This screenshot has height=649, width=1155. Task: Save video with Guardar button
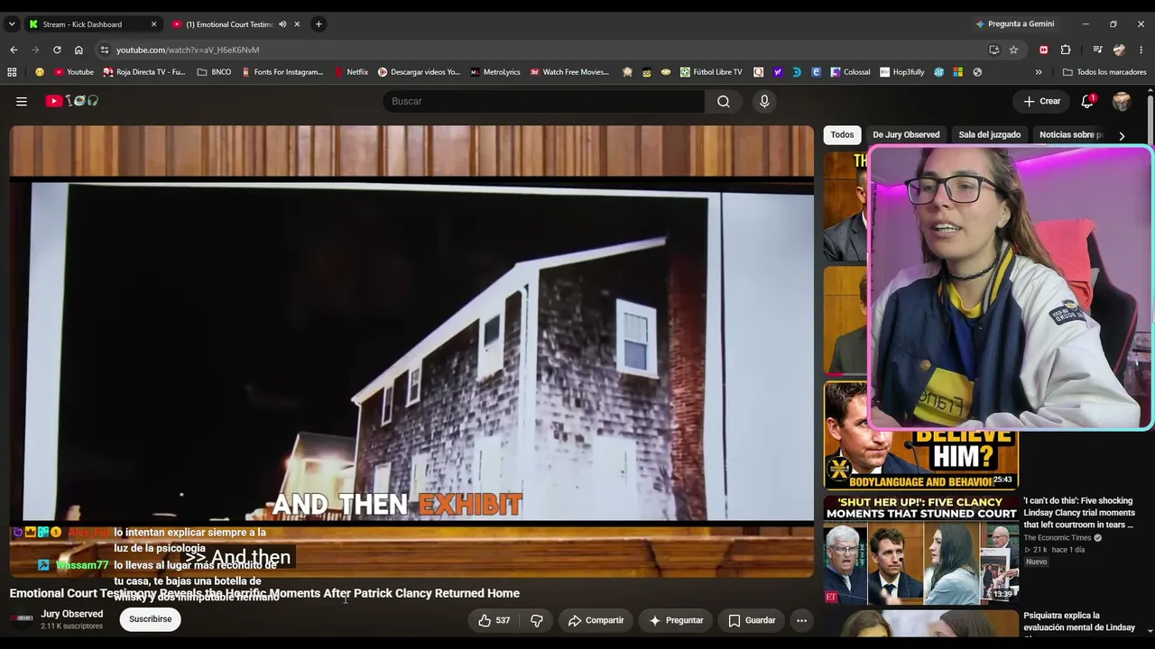coord(752,620)
